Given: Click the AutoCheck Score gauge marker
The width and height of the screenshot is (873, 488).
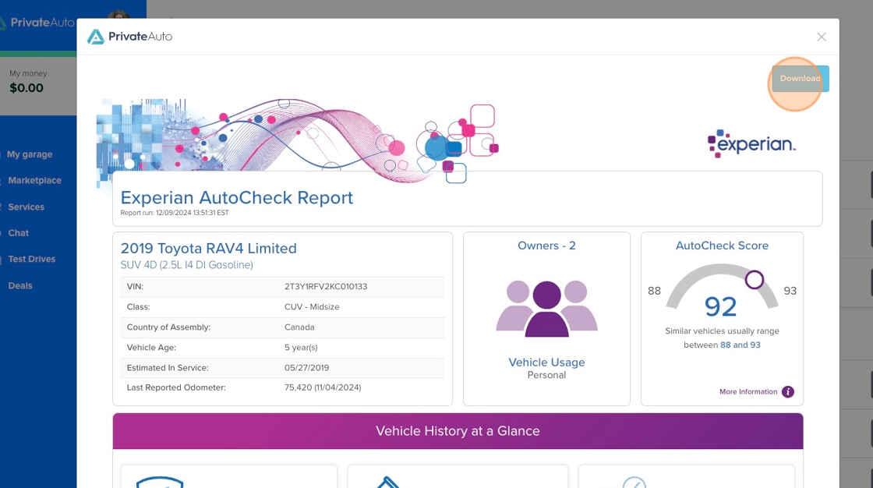Looking at the screenshot, I should (x=755, y=279).
